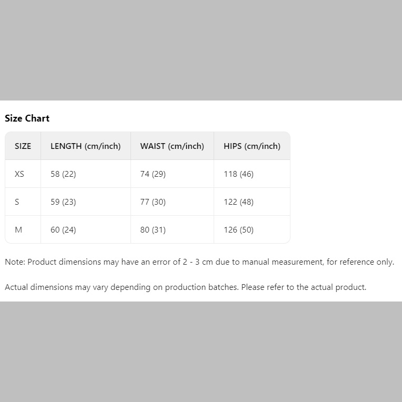
Task: Click the LENGTH (cm/inch) column header
Action: pos(86,146)
